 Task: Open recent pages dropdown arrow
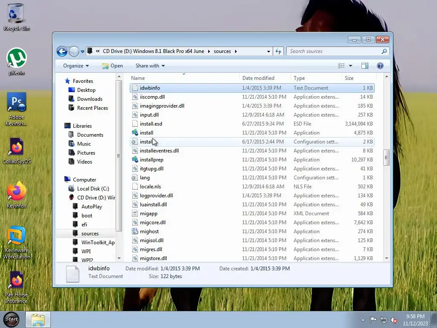click(x=82, y=52)
